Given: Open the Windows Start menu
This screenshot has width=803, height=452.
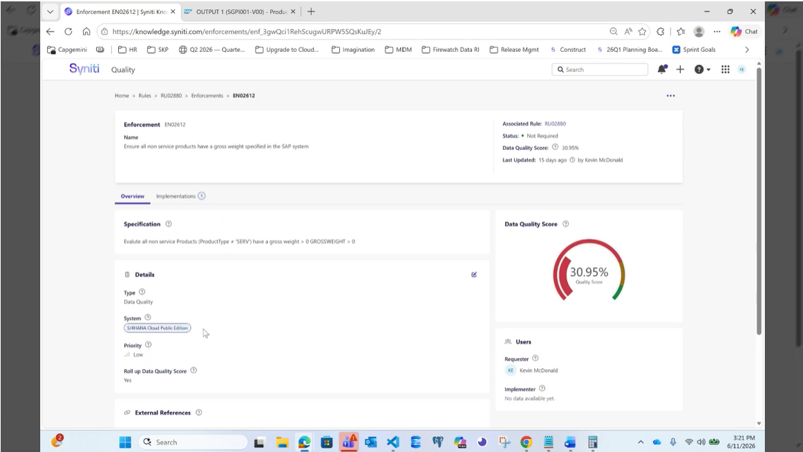Looking at the screenshot, I should tap(125, 442).
